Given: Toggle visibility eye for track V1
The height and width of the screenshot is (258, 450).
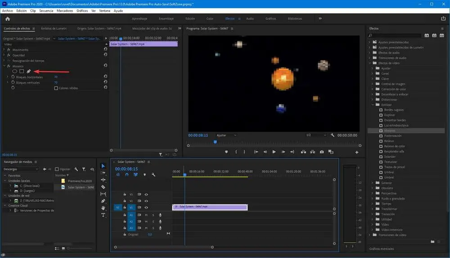Looking at the screenshot, I should tap(146, 208).
